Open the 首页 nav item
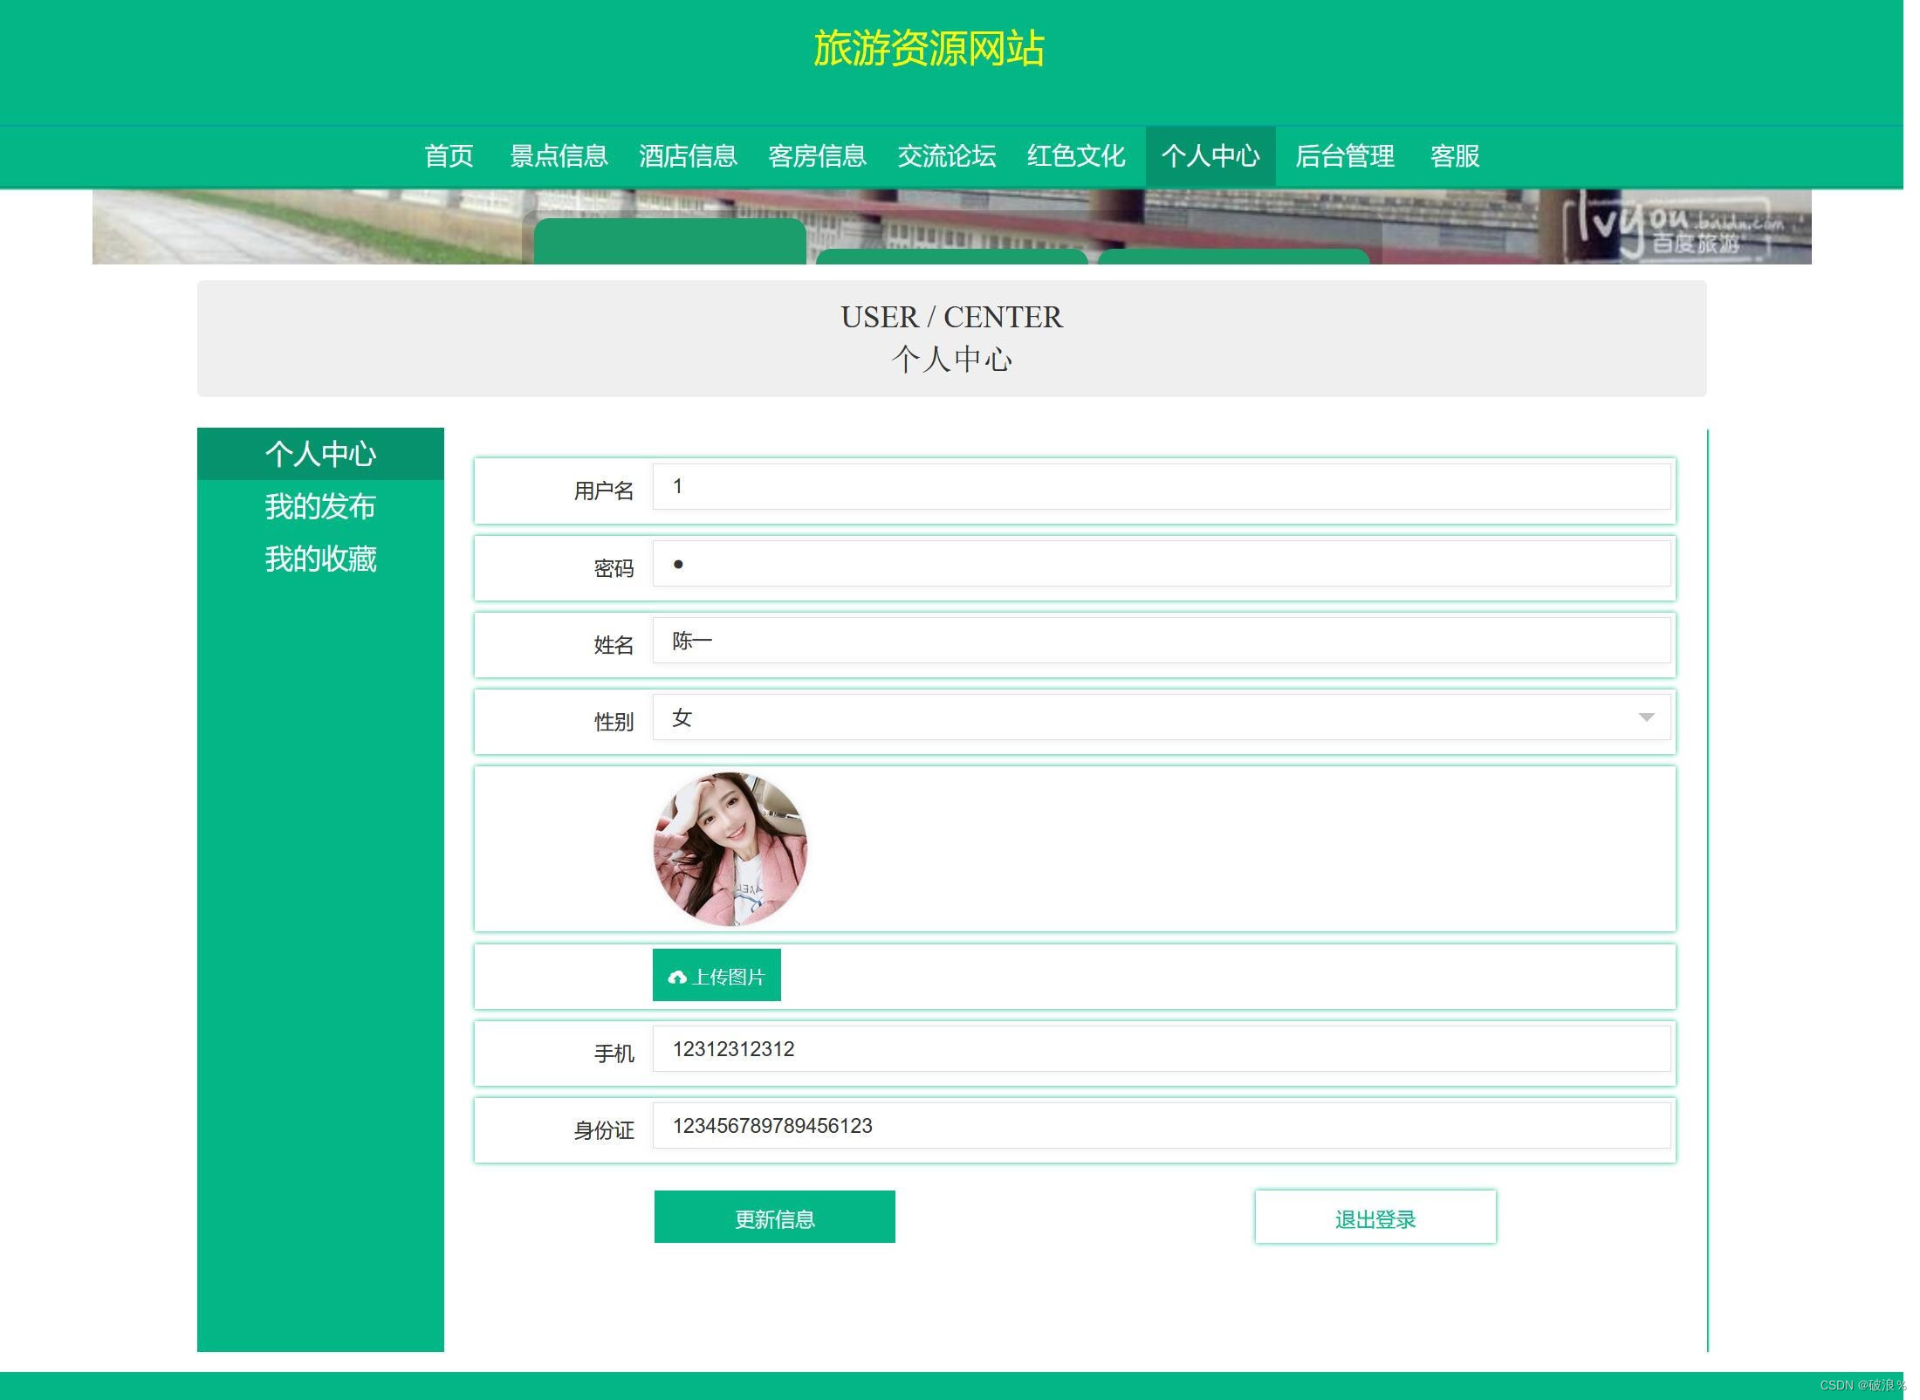Screen dimensions: 1920x1400 [x=449, y=156]
